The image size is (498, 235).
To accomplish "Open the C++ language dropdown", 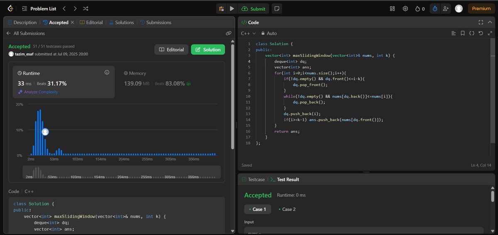I will 248,33.
